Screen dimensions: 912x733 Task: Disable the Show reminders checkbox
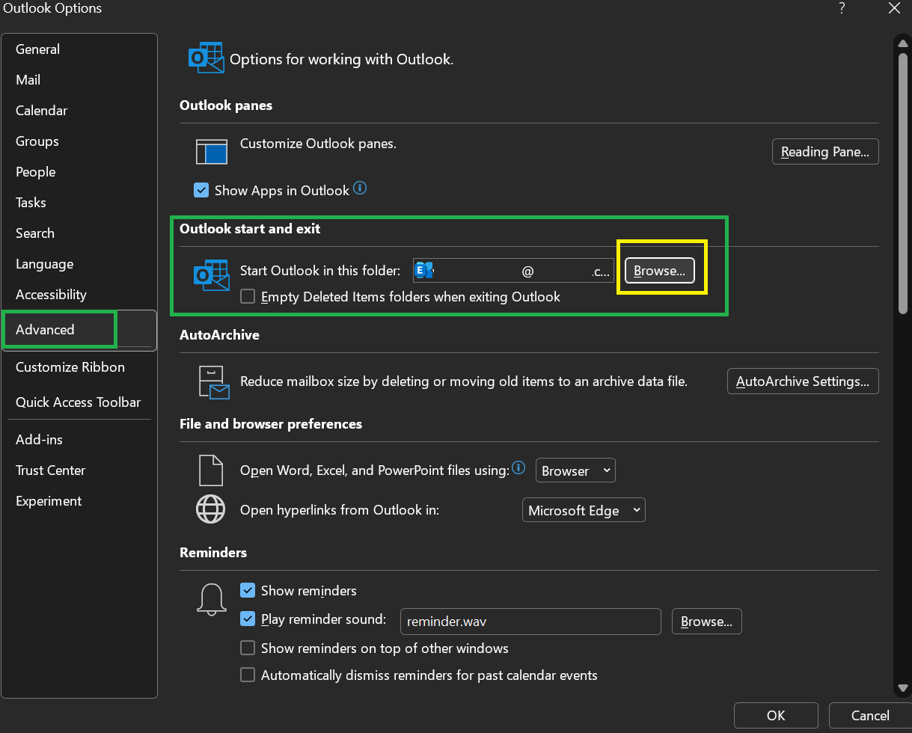[248, 590]
